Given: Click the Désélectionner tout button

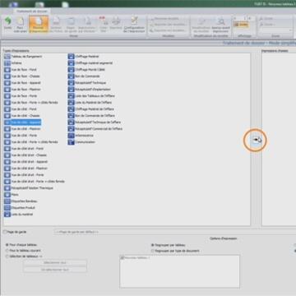Looking at the screenshot, I should (55, 270).
